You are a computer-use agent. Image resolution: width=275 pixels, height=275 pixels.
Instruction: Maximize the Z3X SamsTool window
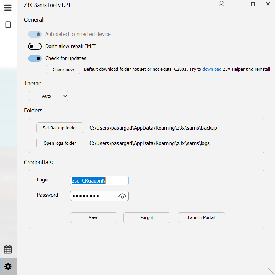pos(253,4)
